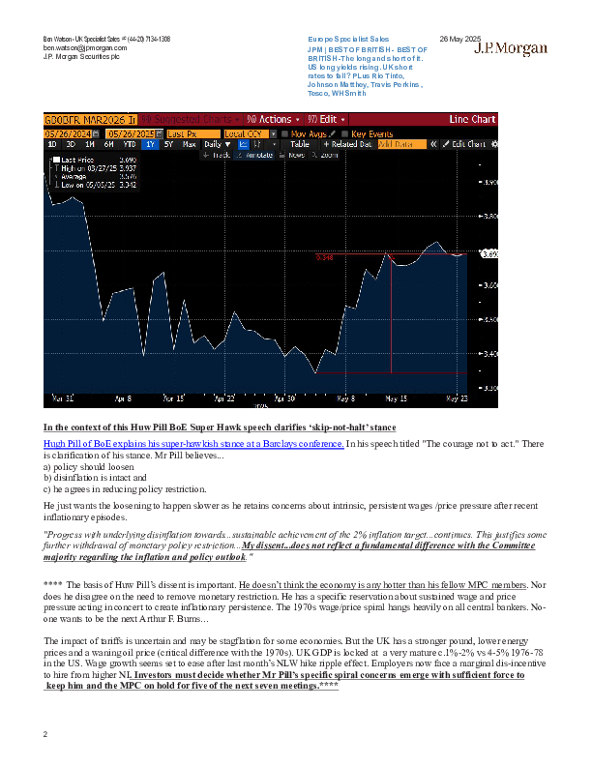Click the May 23 axis label
Screen dimensions: 592x766
coord(457,398)
